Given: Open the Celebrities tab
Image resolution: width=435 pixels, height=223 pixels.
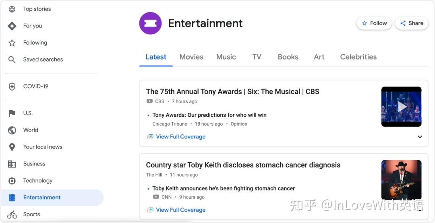Looking at the screenshot, I should click(358, 57).
